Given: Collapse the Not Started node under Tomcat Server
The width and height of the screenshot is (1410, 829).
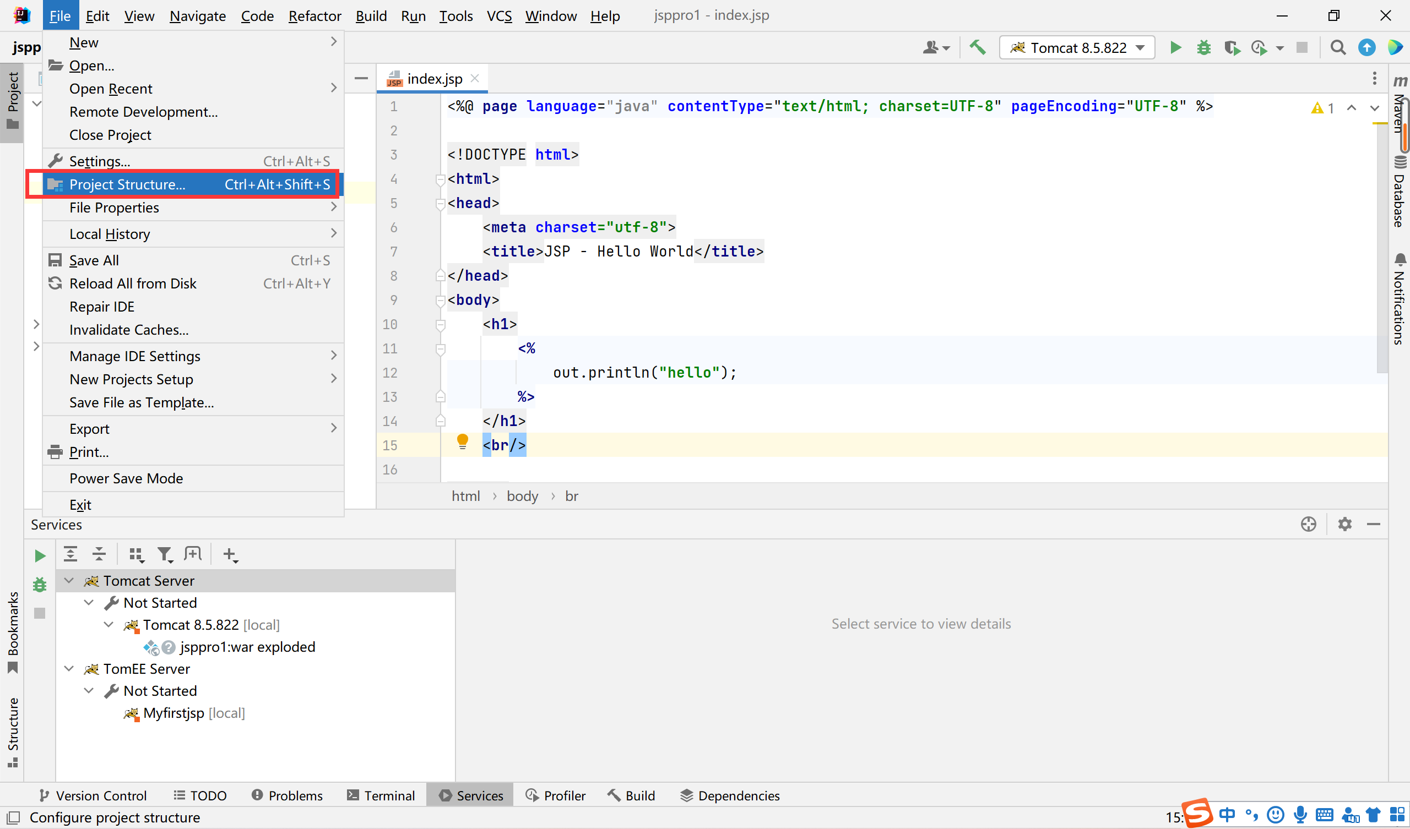Looking at the screenshot, I should coord(89,602).
